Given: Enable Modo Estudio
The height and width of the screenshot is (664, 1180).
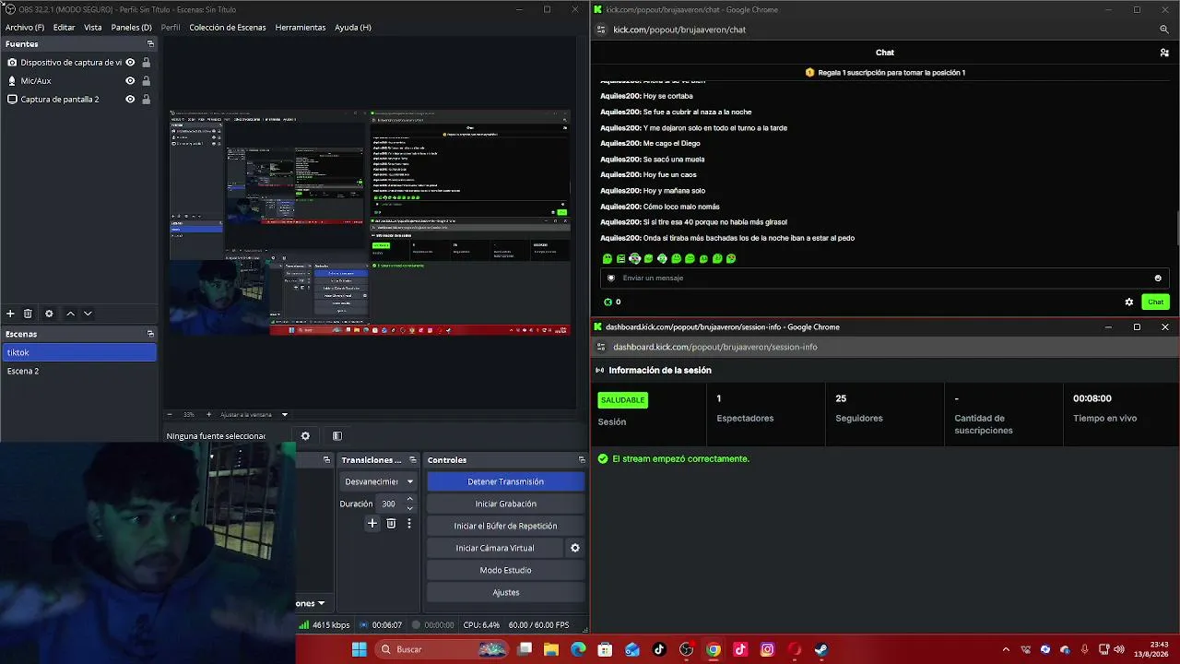Looking at the screenshot, I should coord(505,570).
